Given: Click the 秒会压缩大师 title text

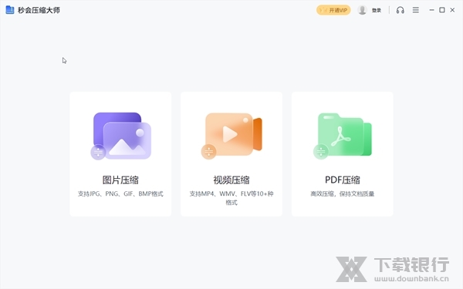Looking at the screenshot, I should tap(39, 10).
